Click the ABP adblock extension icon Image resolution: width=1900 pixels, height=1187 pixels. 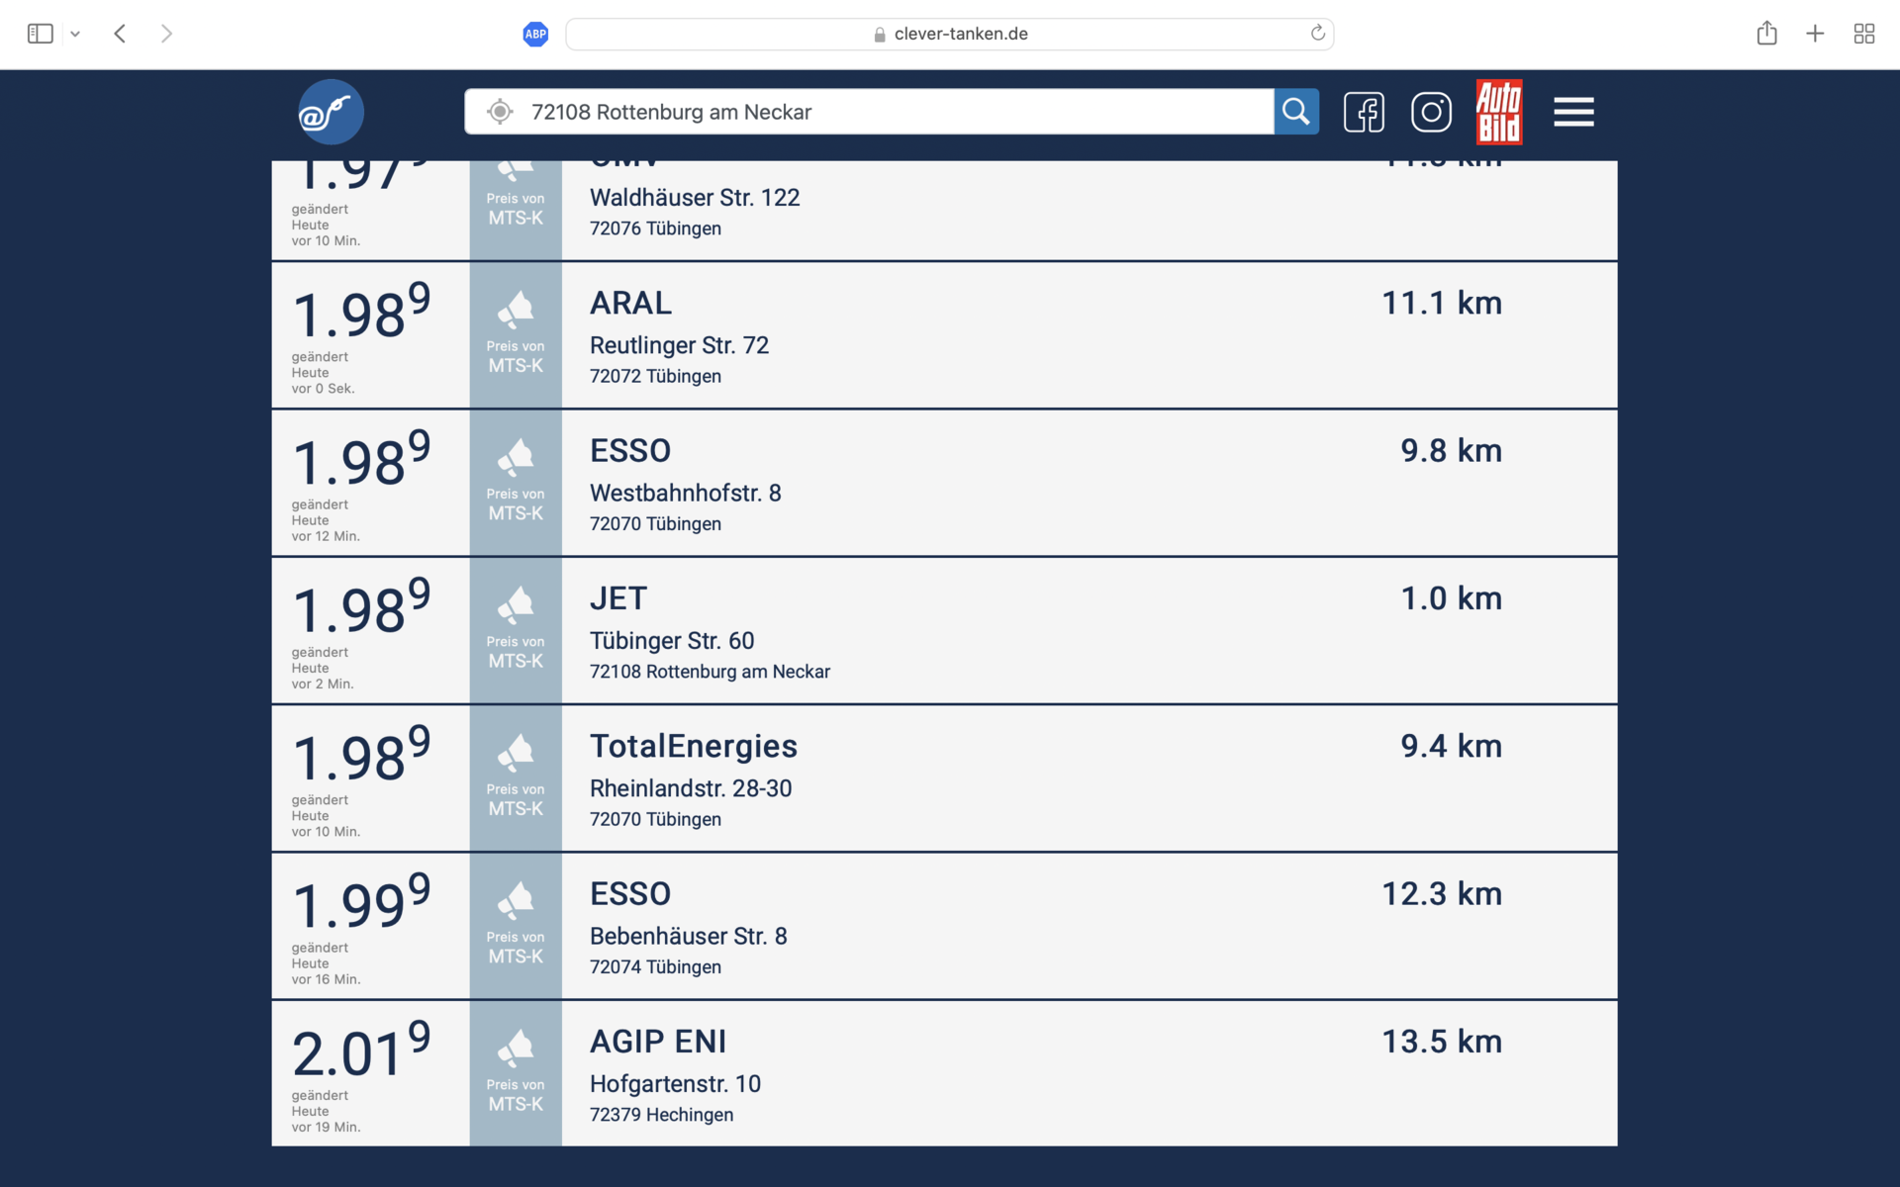(x=535, y=34)
